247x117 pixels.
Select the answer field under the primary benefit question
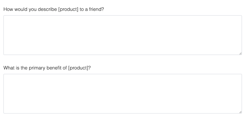122,93
